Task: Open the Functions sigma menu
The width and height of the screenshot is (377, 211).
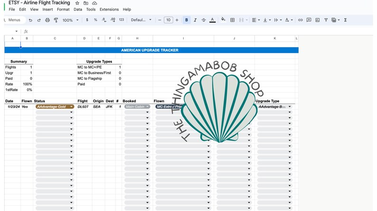Action: click(345, 20)
